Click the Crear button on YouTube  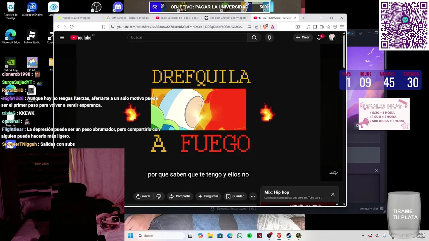(303, 37)
